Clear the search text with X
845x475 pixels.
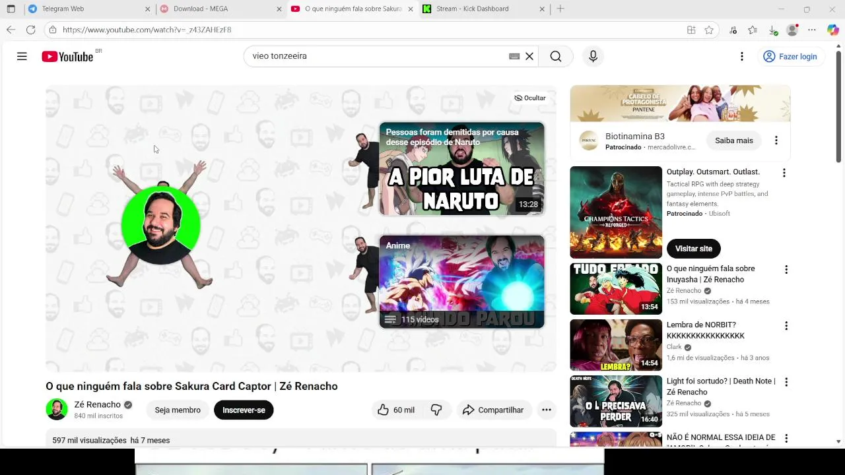point(529,57)
